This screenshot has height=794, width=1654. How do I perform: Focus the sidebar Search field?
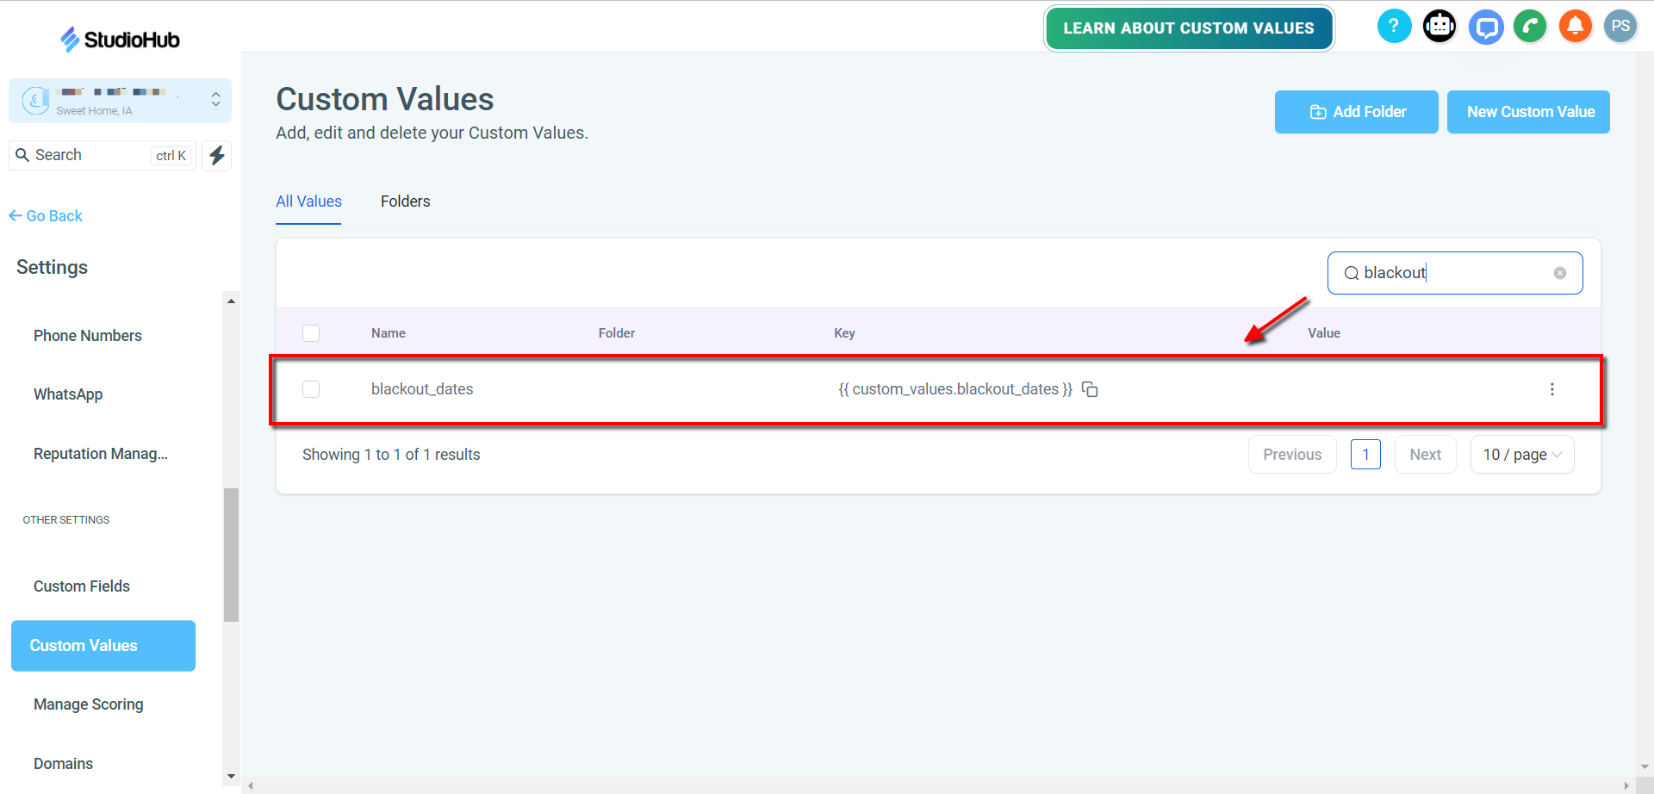click(x=103, y=155)
